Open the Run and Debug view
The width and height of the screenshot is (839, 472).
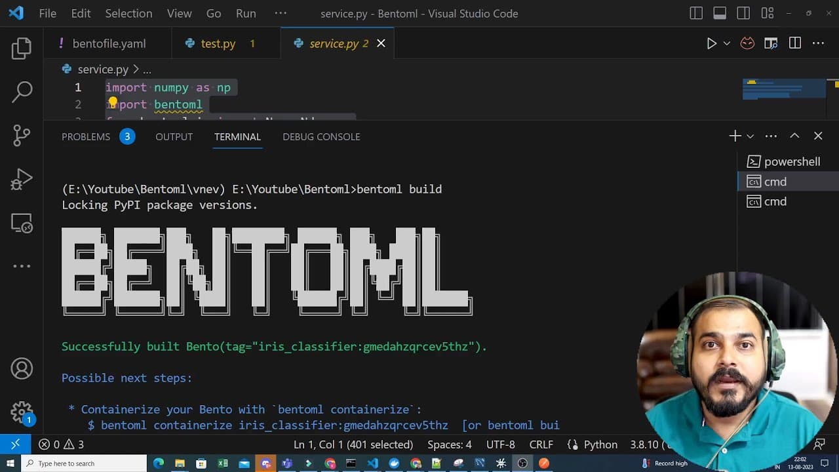coord(22,179)
